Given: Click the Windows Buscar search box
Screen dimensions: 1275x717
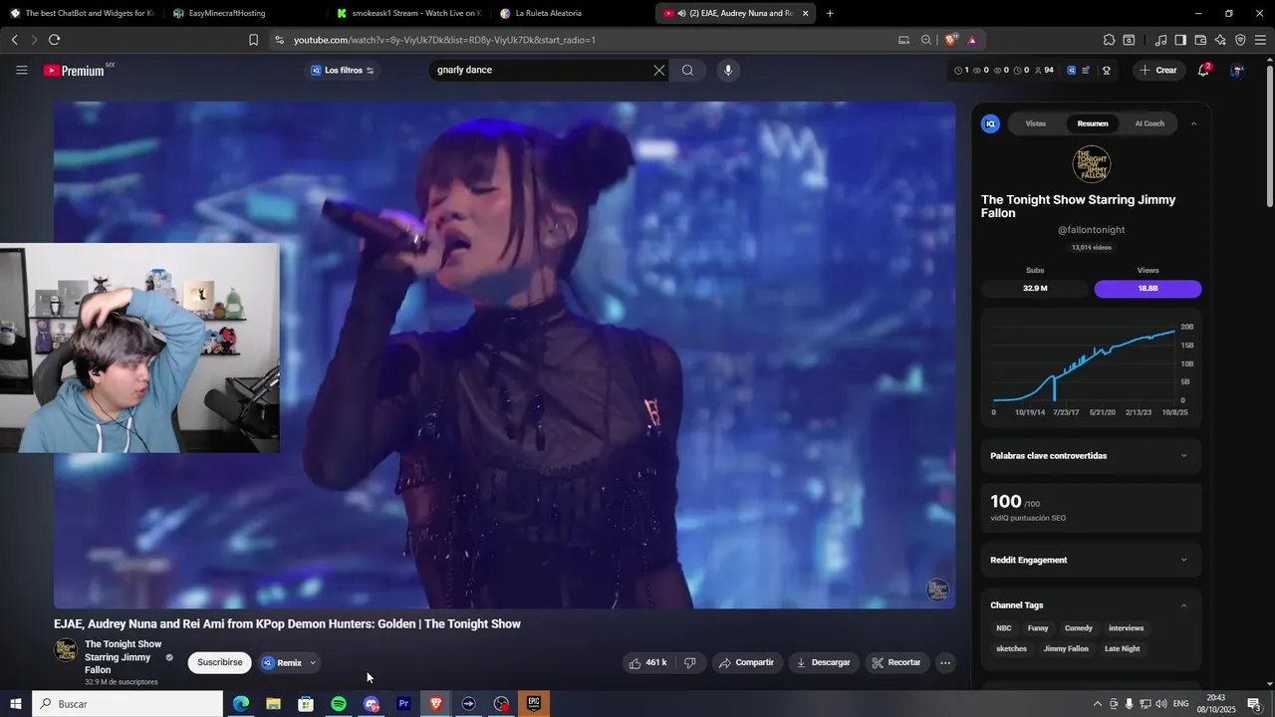Looking at the screenshot, I should 127,704.
